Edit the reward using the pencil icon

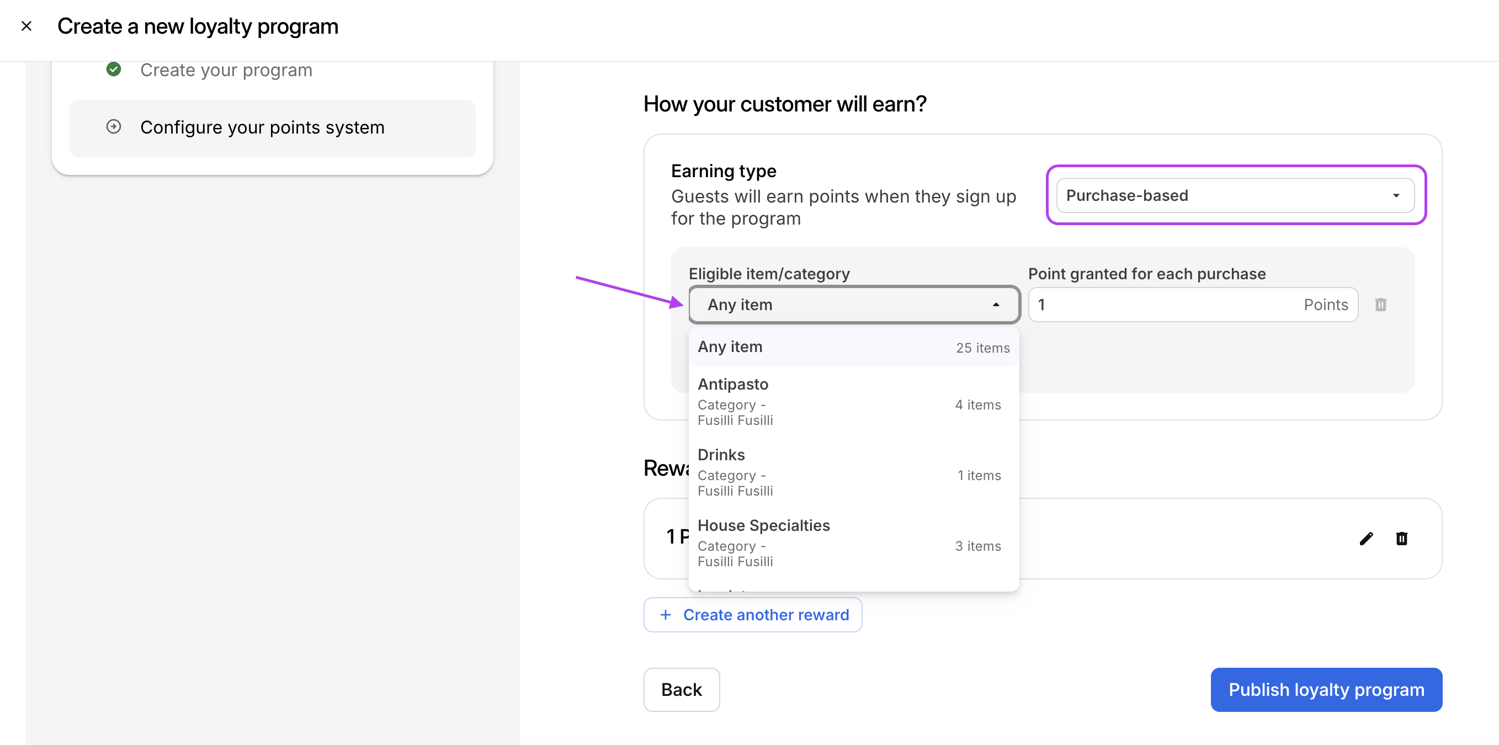pos(1366,539)
